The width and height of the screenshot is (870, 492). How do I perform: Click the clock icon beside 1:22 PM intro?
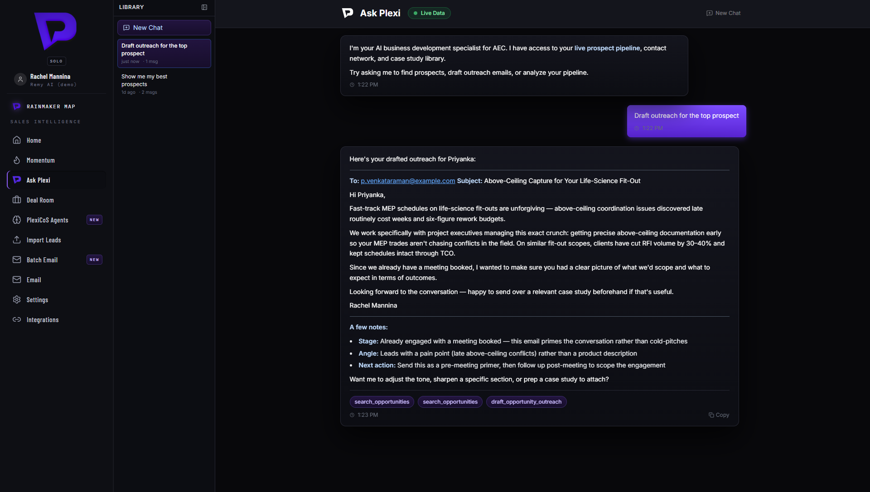(352, 85)
